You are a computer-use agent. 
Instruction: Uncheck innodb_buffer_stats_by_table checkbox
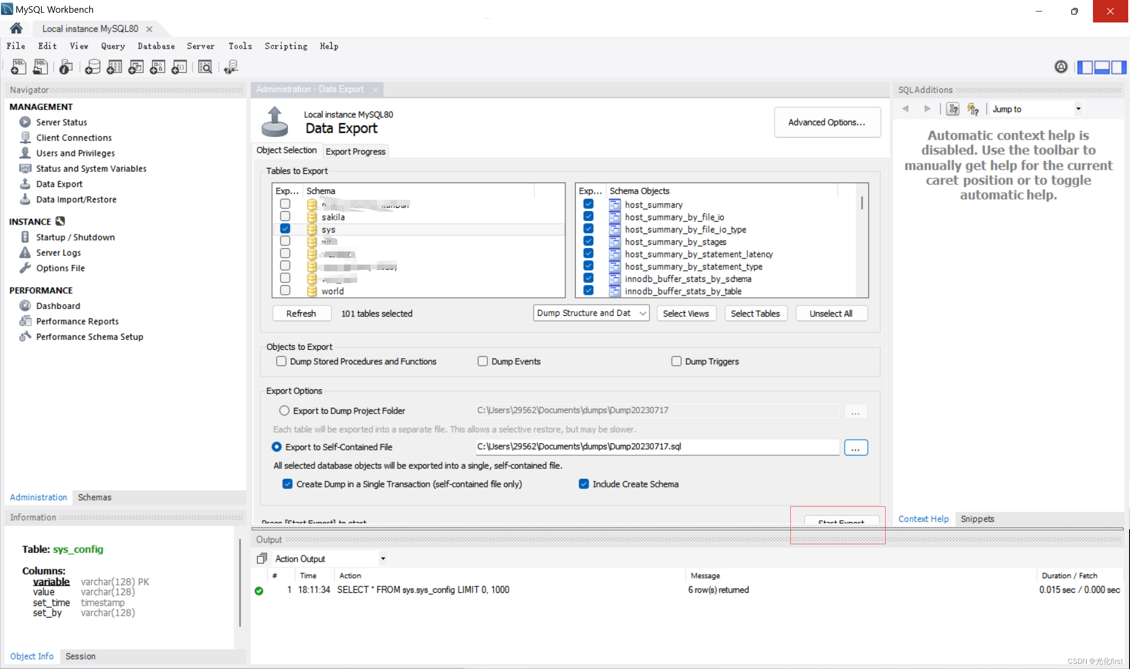click(588, 290)
